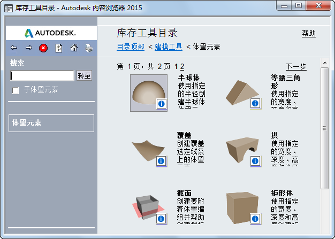The height and width of the screenshot is (239, 335).
Task: Click the 矩形体 title text
Action: (281, 193)
